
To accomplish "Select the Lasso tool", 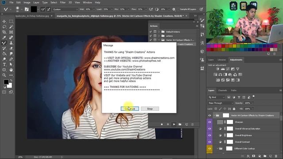I will click(4, 27).
